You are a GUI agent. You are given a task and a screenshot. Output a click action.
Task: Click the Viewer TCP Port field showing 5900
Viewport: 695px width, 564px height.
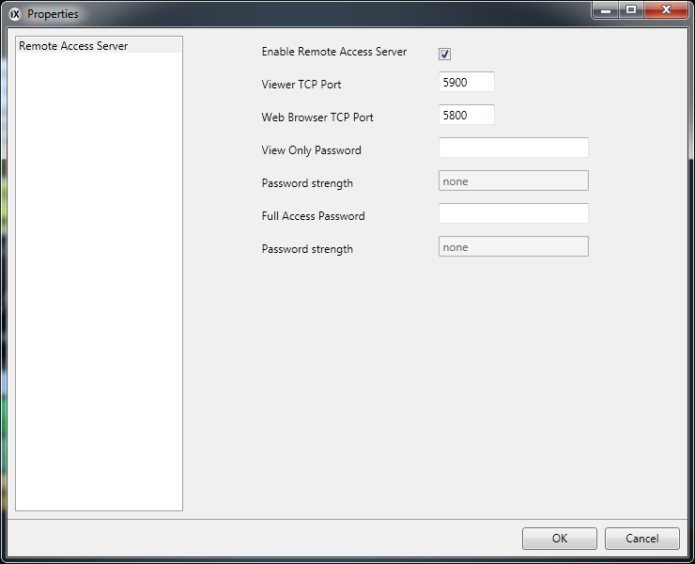click(466, 83)
